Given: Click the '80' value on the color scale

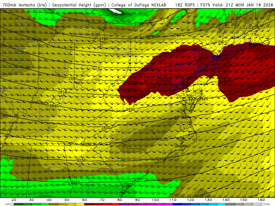Looking at the screenshot, I should (120, 200).
